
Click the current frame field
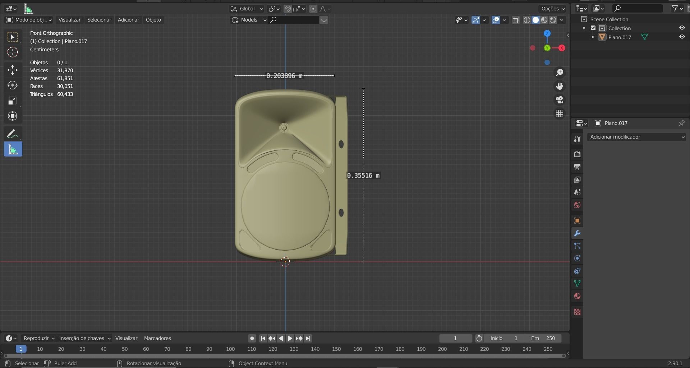click(455, 338)
